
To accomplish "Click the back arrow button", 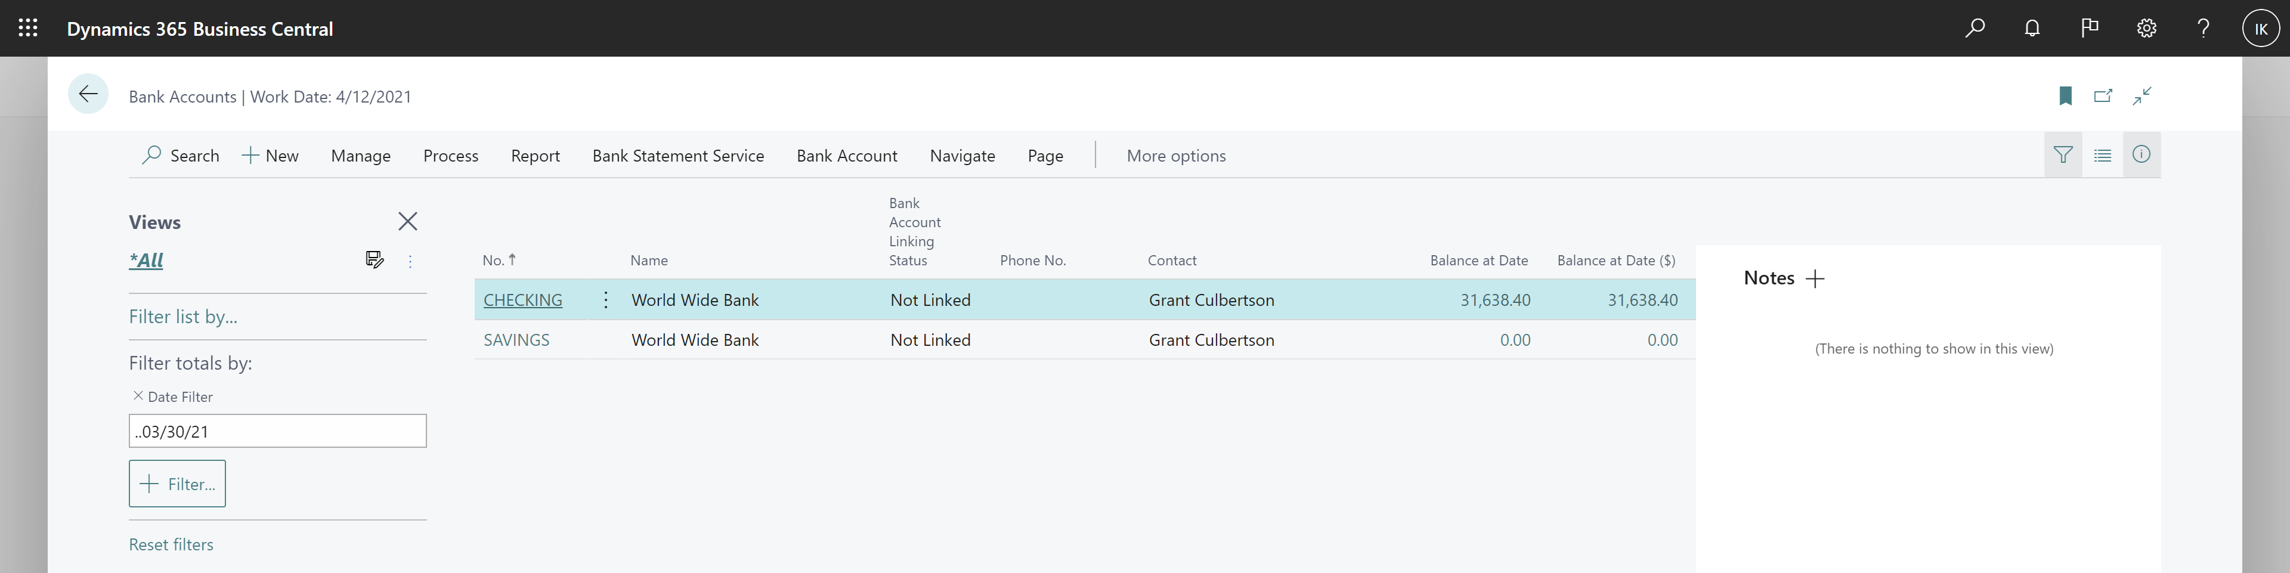I will click(x=88, y=94).
